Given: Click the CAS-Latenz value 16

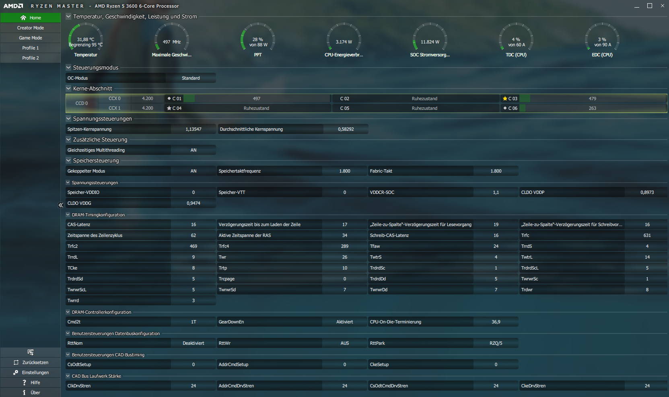Looking at the screenshot, I should pyautogui.click(x=193, y=224).
